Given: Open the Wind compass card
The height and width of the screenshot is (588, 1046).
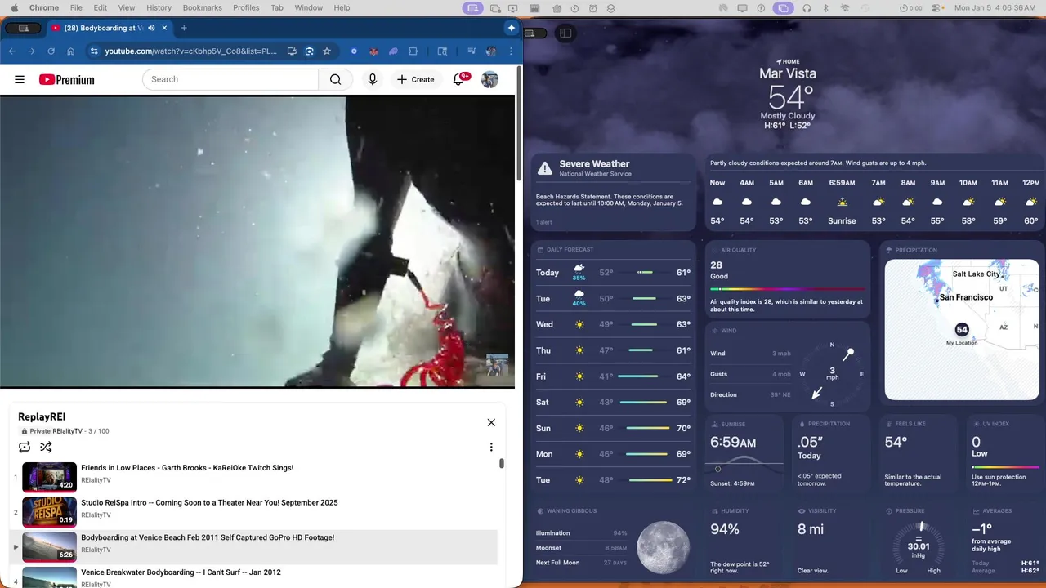Looking at the screenshot, I should [x=787, y=365].
